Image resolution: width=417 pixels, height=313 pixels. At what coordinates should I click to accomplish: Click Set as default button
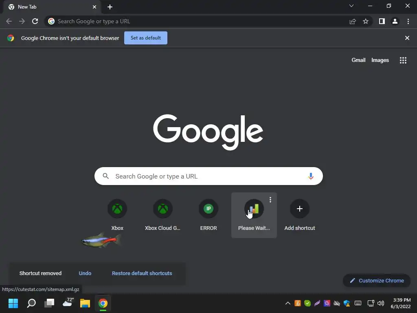(146, 38)
